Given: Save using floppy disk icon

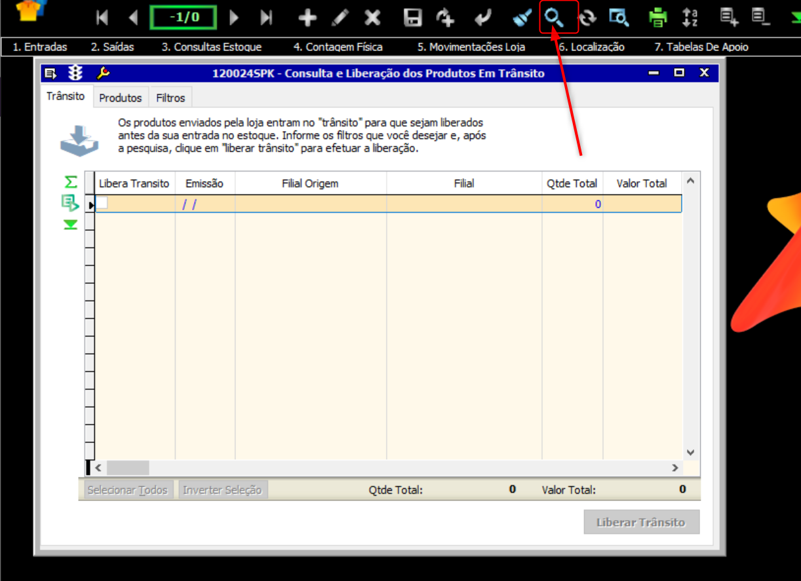Looking at the screenshot, I should (x=412, y=18).
